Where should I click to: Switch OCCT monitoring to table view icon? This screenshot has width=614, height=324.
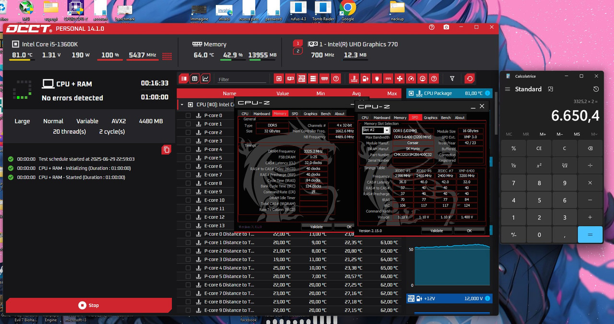pos(194,79)
